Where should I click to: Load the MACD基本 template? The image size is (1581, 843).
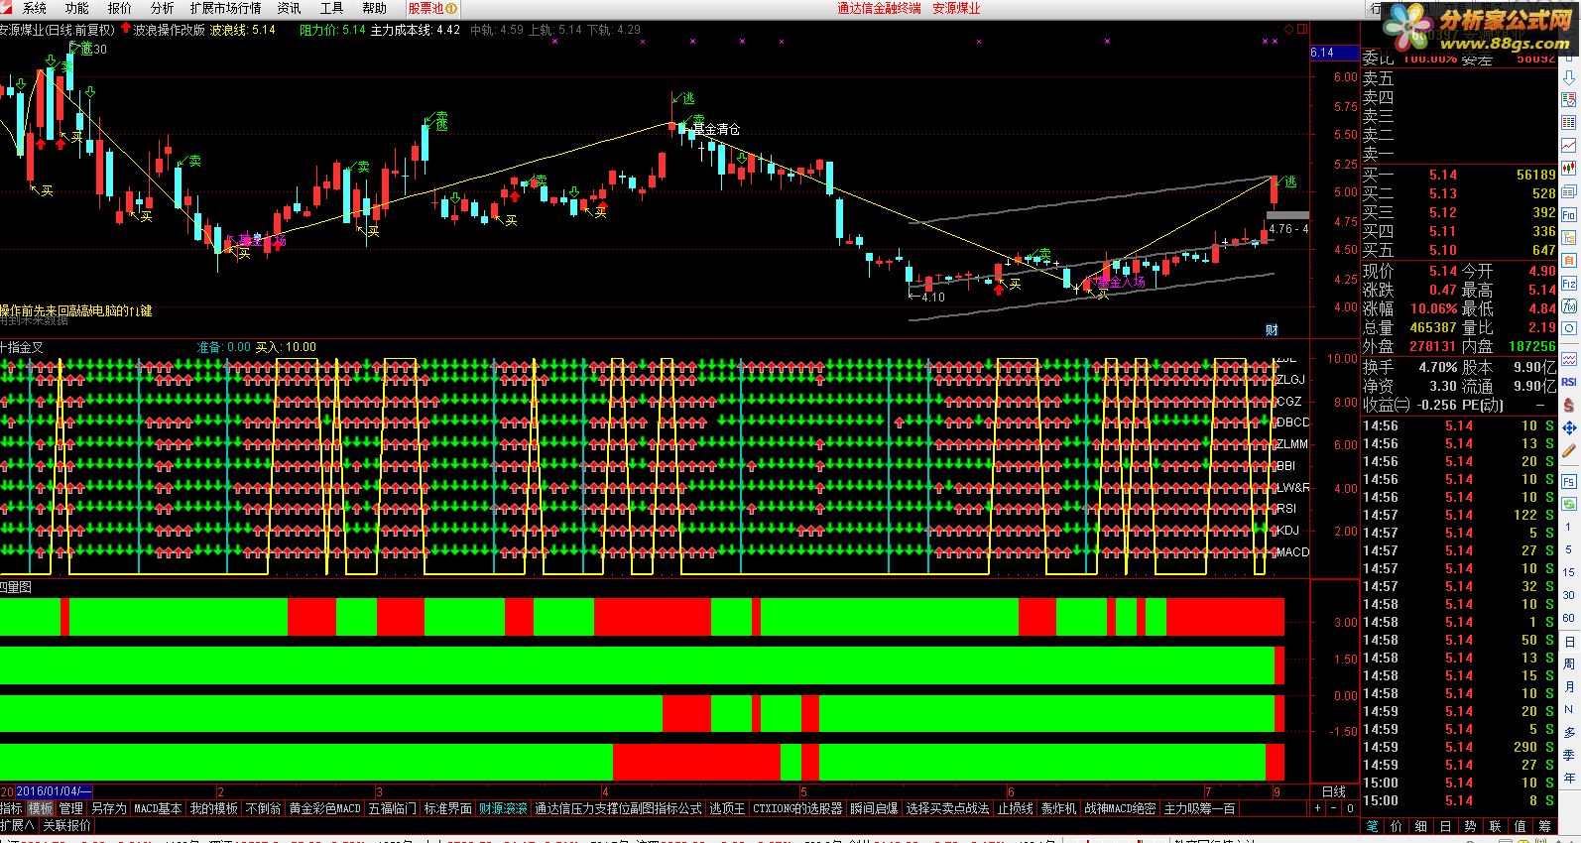tap(158, 808)
